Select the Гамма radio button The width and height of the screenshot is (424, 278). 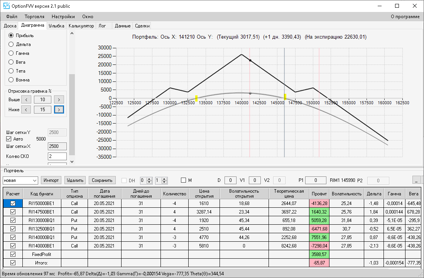[11, 53]
